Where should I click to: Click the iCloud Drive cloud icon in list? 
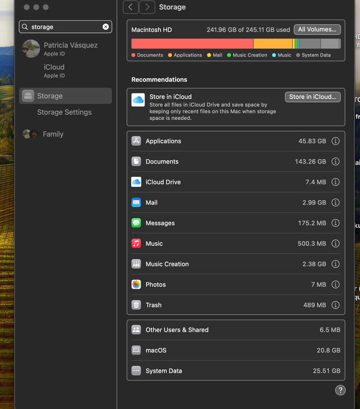tap(136, 182)
